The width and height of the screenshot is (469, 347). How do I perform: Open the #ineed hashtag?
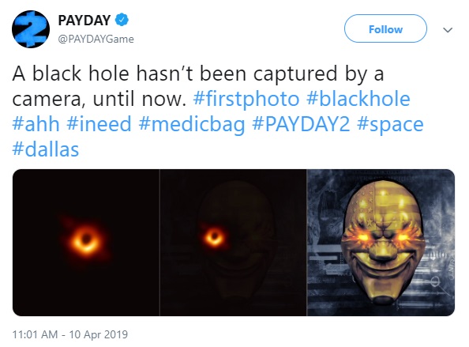99,124
